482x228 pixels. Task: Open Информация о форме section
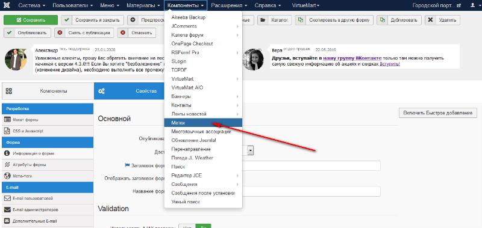pyautogui.click(x=48, y=153)
